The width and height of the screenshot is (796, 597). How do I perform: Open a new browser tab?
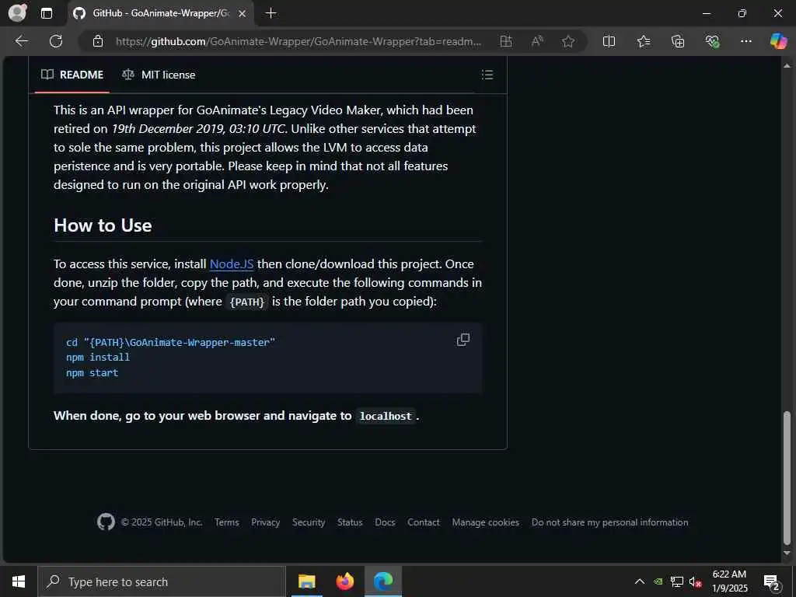tap(271, 13)
